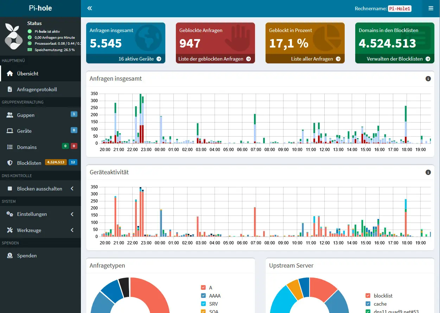Click the Geräte badge showing 0

(74, 130)
